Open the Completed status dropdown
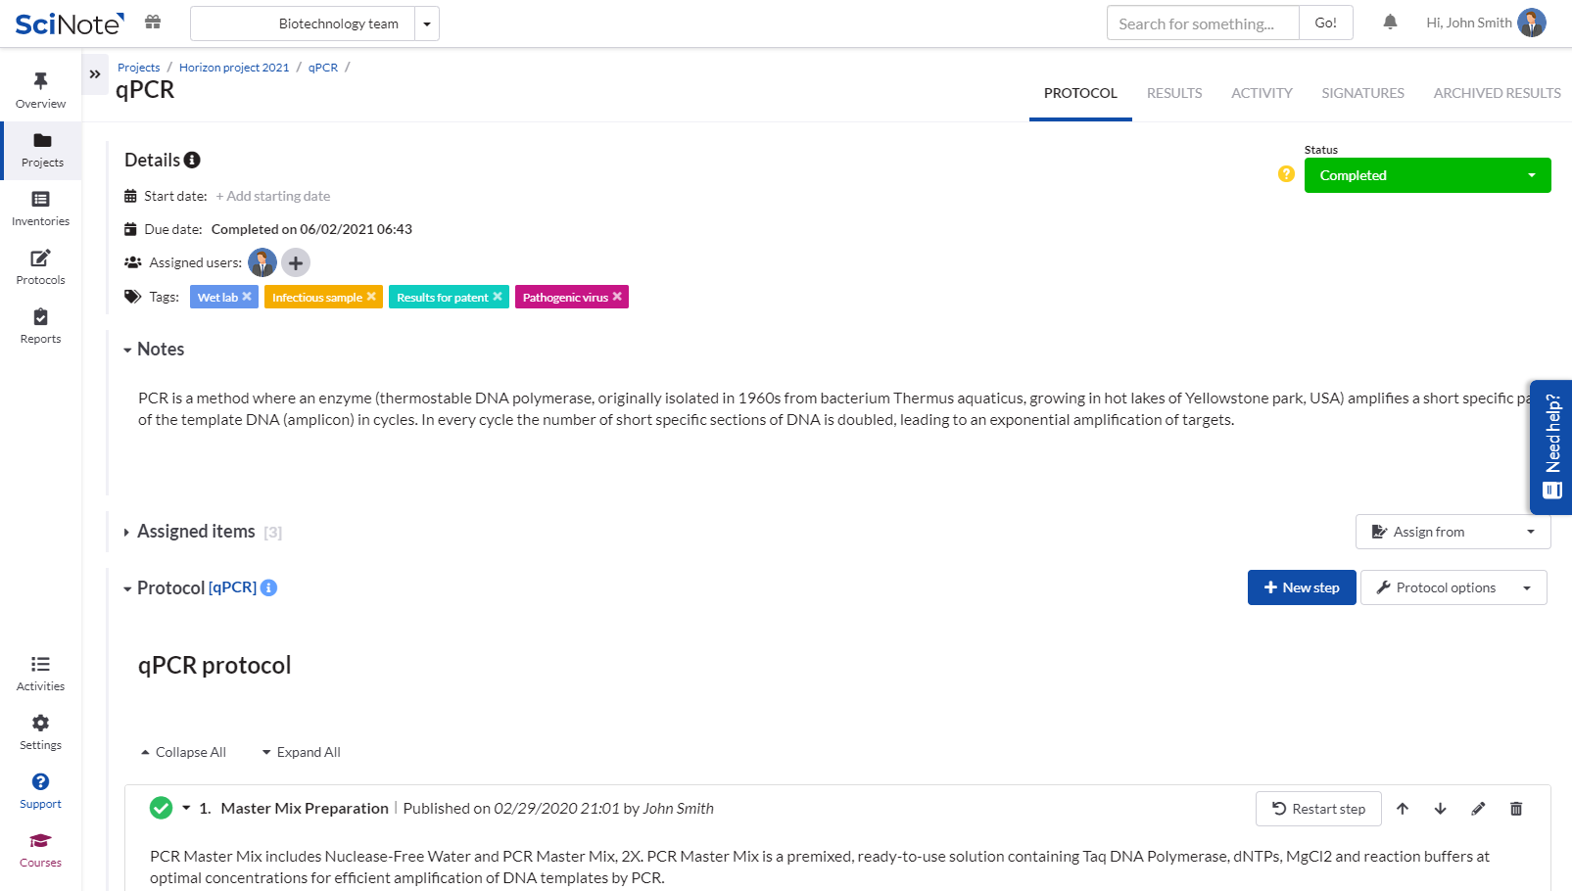Viewport: 1572px width, 891px height. (1426, 175)
